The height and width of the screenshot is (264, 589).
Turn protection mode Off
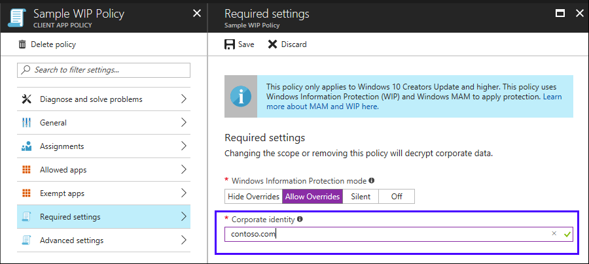click(x=397, y=197)
